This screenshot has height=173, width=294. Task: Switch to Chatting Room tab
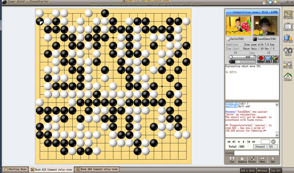tap(15, 169)
